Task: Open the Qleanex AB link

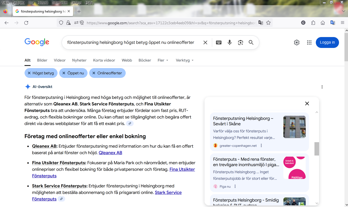Action: click(110, 153)
